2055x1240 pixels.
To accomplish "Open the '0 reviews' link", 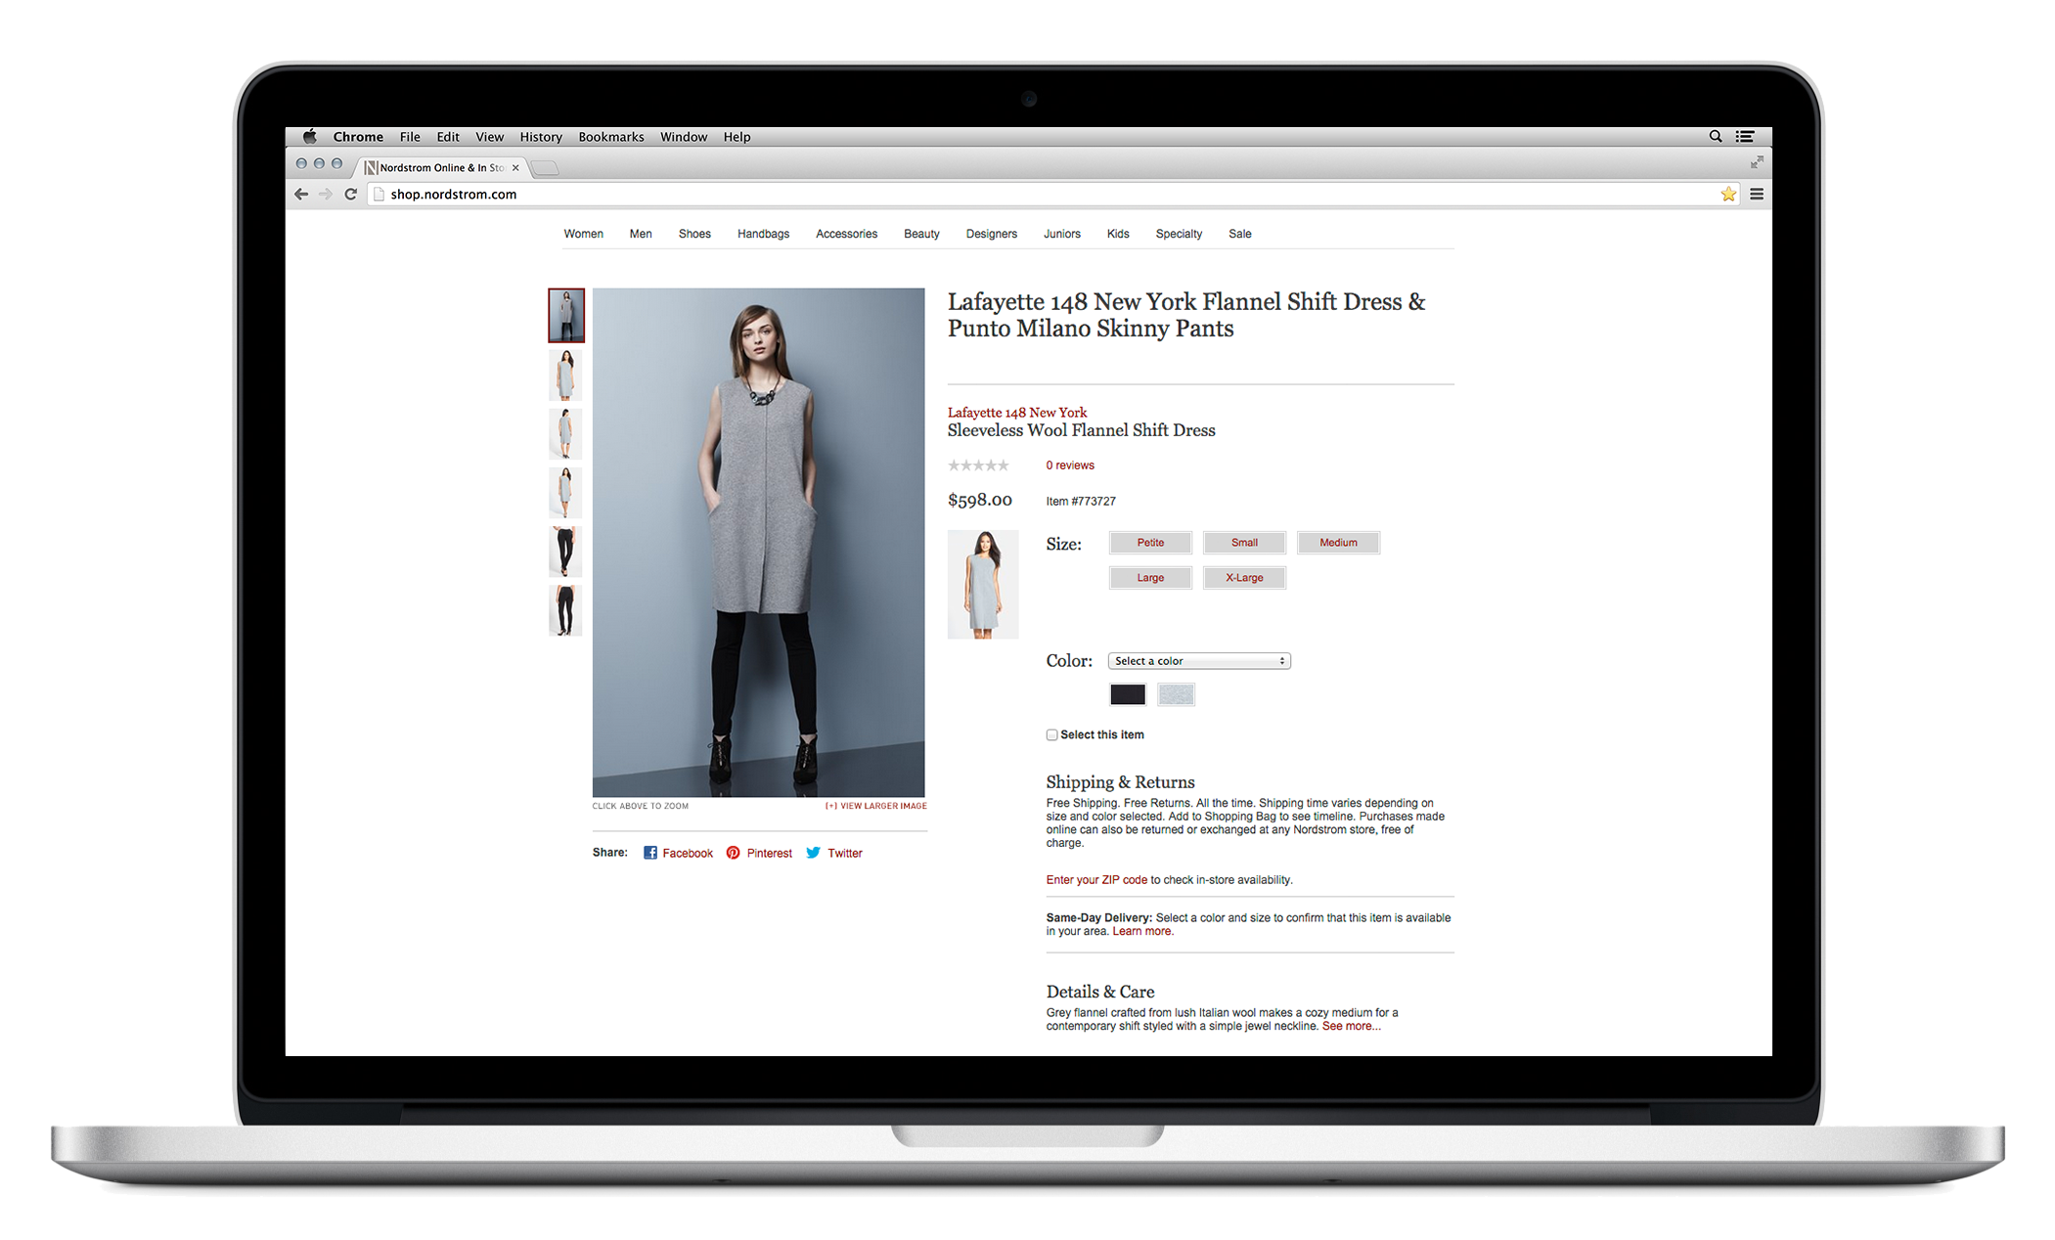I will 1070,465.
